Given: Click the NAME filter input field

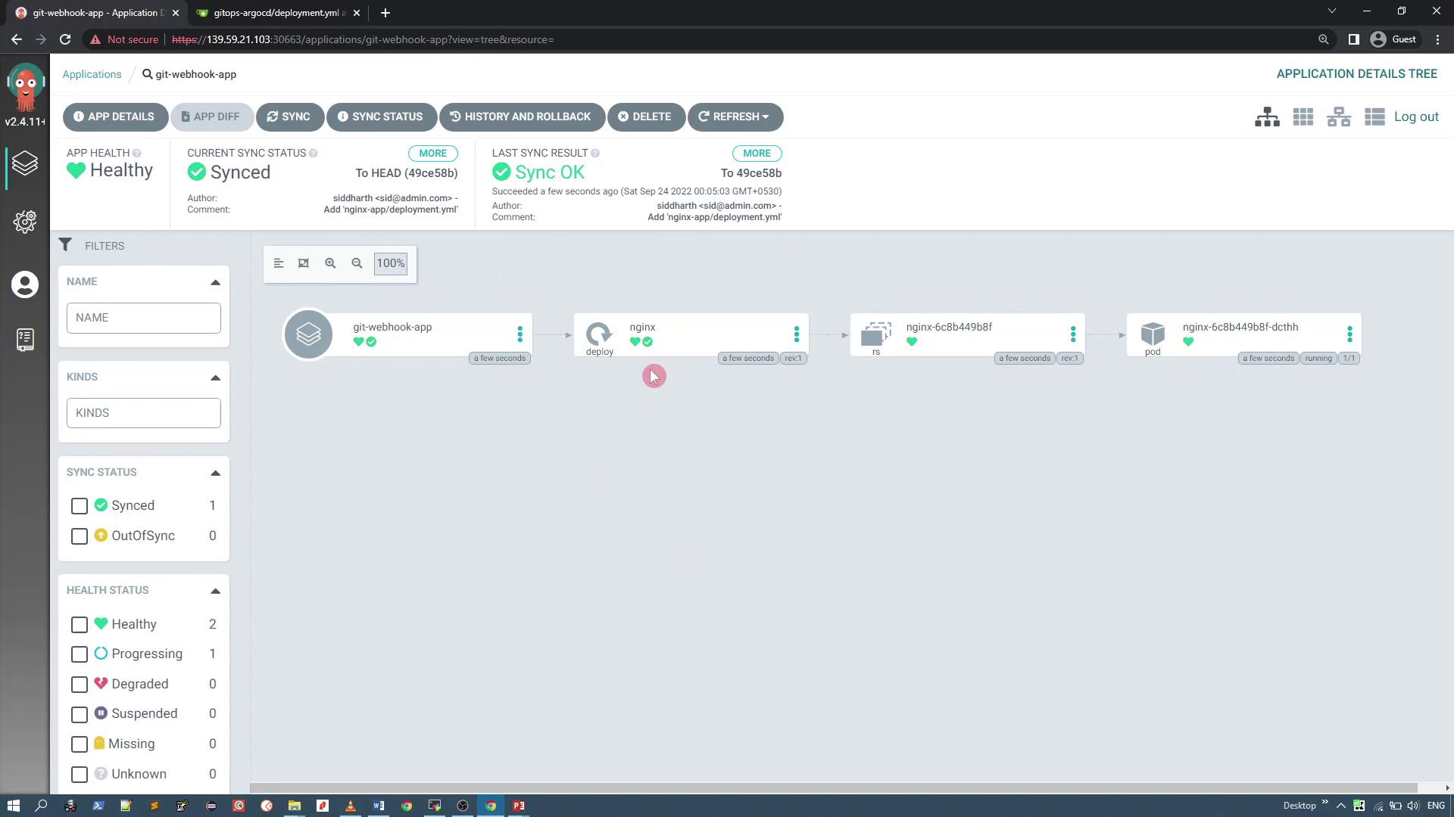Looking at the screenshot, I should click(143, 318).
